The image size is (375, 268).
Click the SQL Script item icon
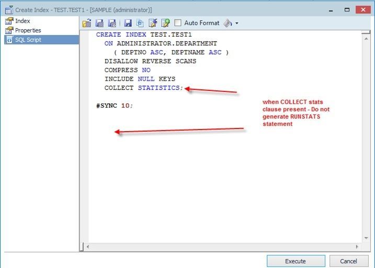(x=9, y=40)
